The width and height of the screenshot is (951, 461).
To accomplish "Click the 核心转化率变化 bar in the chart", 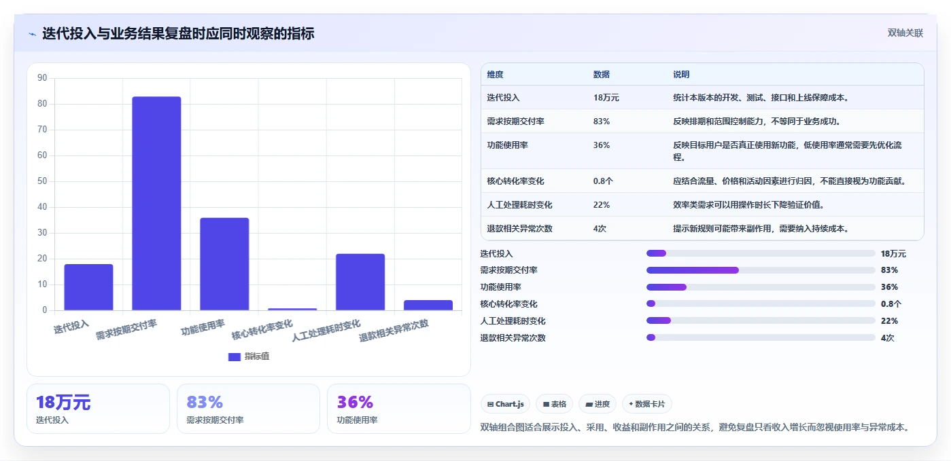I will coord(292,309).
